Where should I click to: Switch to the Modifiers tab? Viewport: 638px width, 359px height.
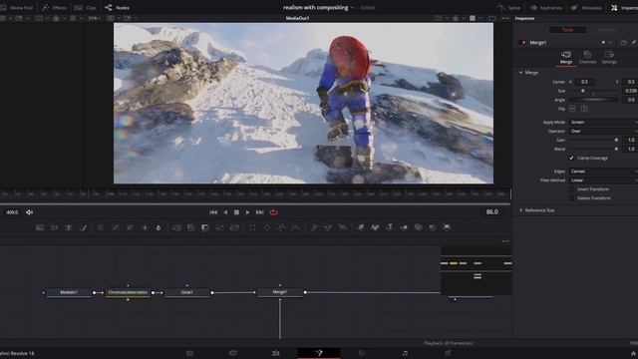pyautogui.click(x=606, y=30)
